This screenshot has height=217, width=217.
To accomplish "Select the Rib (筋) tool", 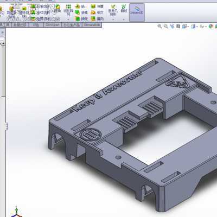I will 80,7.
